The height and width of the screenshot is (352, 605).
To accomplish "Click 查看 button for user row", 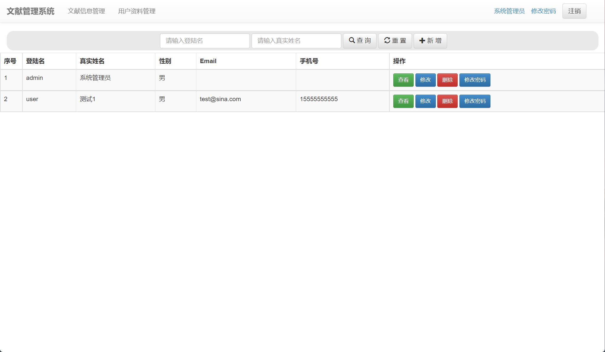I will (403, 101).
